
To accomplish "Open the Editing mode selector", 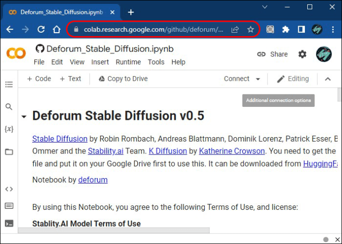I will 293,79.
